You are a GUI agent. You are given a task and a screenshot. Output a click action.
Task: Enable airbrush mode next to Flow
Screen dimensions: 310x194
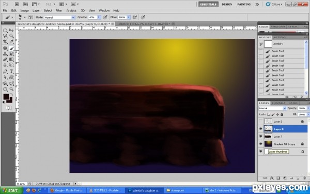coord(135,17)
